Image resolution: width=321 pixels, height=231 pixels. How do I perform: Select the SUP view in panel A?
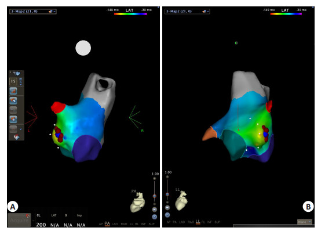pos(151,224)
